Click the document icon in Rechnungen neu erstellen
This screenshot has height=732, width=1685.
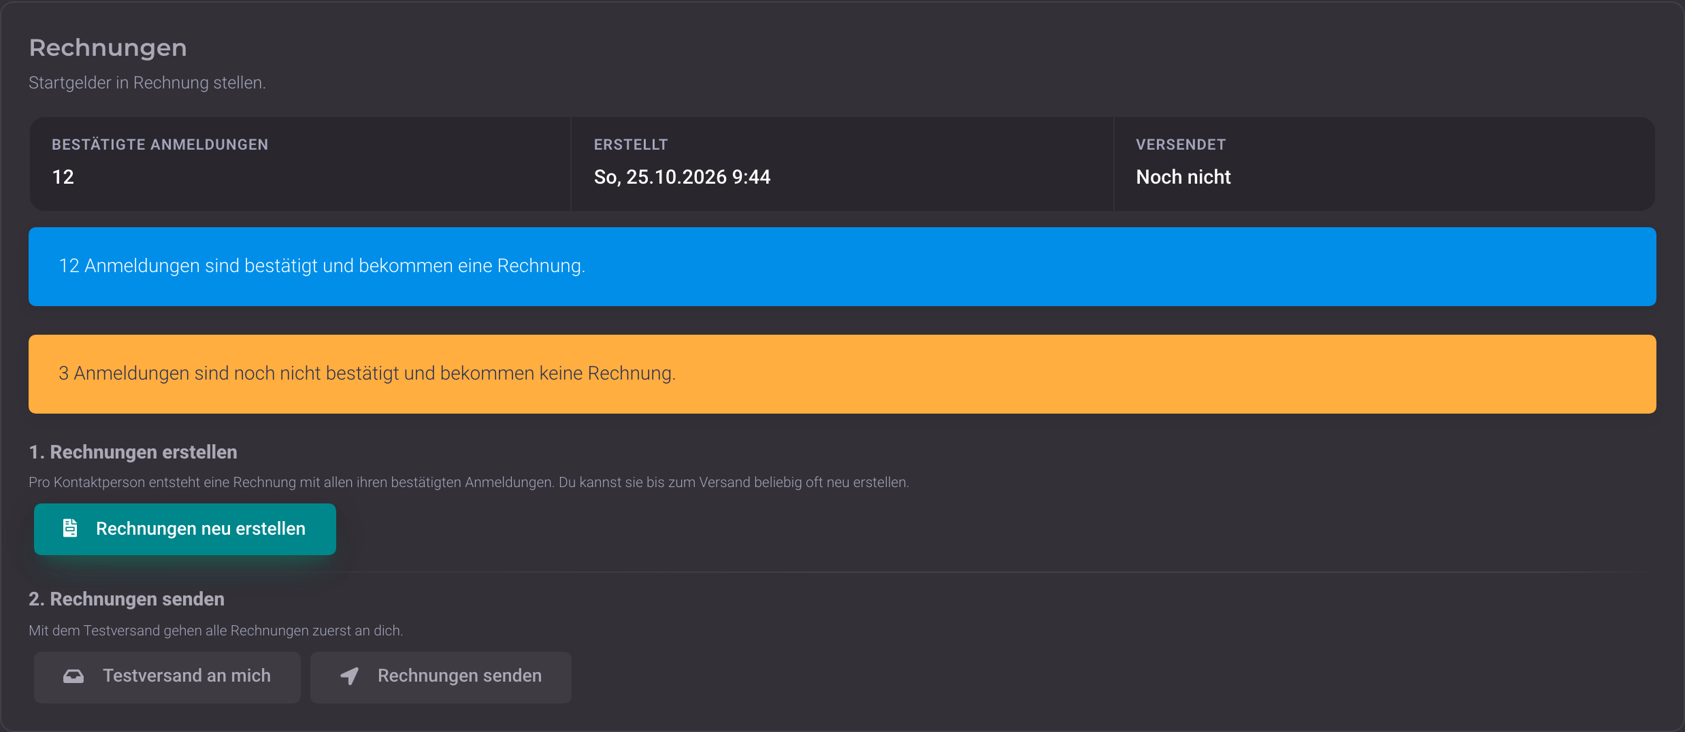[x=70, y=528]
